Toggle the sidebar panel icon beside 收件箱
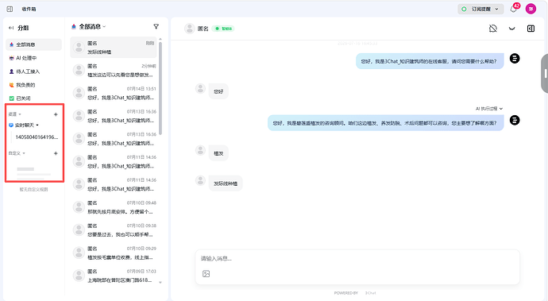Viewport: 548px width, 301px height. 10,9
